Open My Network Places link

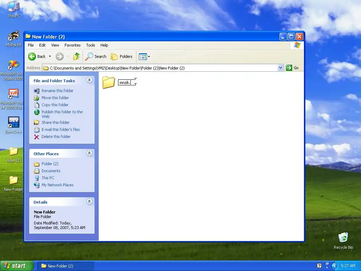(x=57, y=185)
